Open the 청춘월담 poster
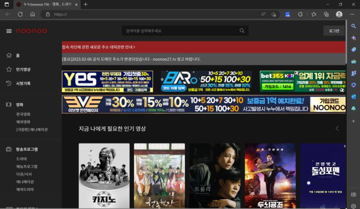 pos(159,175)
